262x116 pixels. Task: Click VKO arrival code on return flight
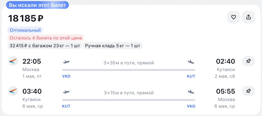coord(191,106)
